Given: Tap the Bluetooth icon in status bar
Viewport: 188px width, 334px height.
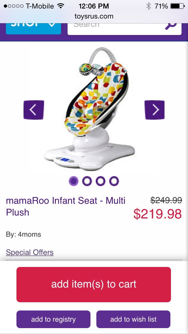Looking at the screenshot, I should [x=148, y=6].
